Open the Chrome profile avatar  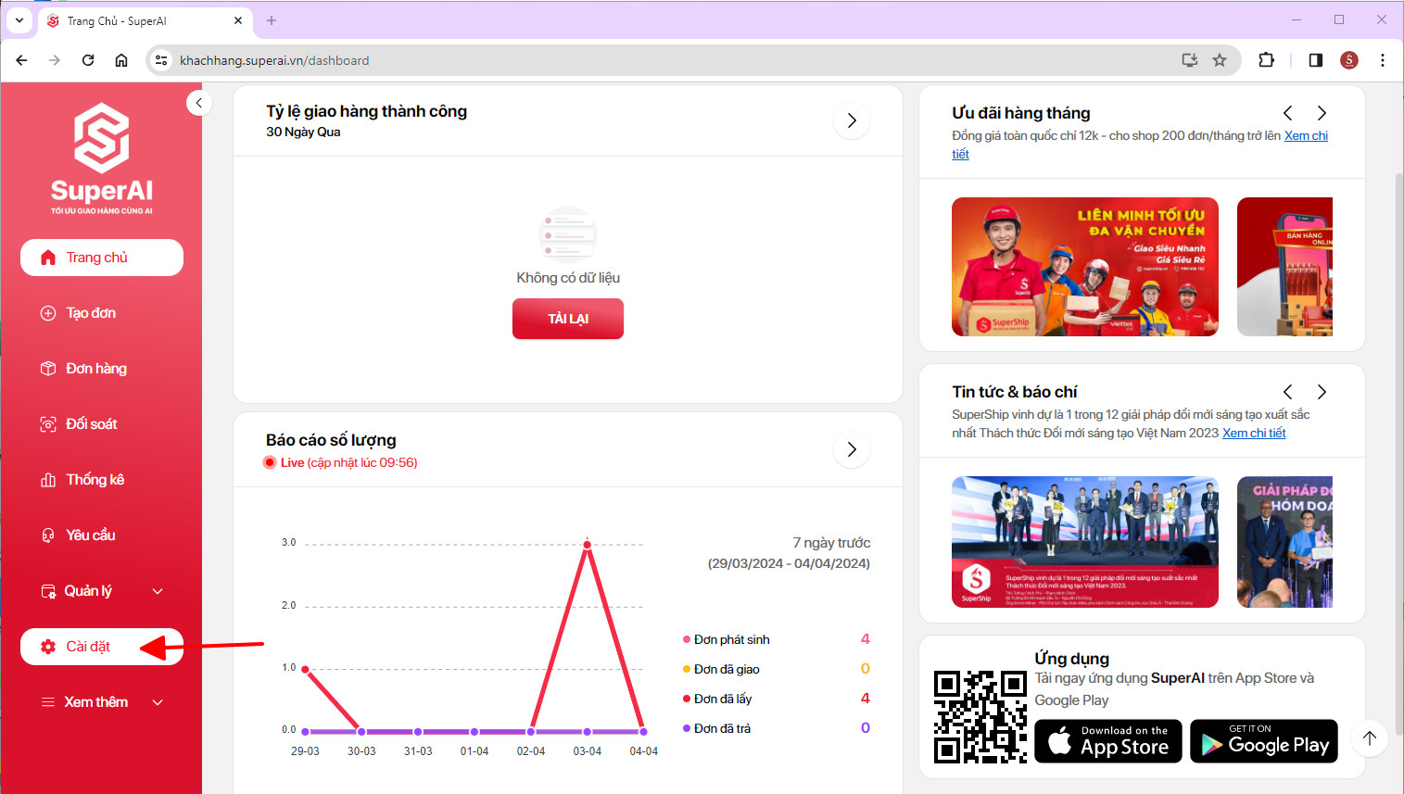1349,60
